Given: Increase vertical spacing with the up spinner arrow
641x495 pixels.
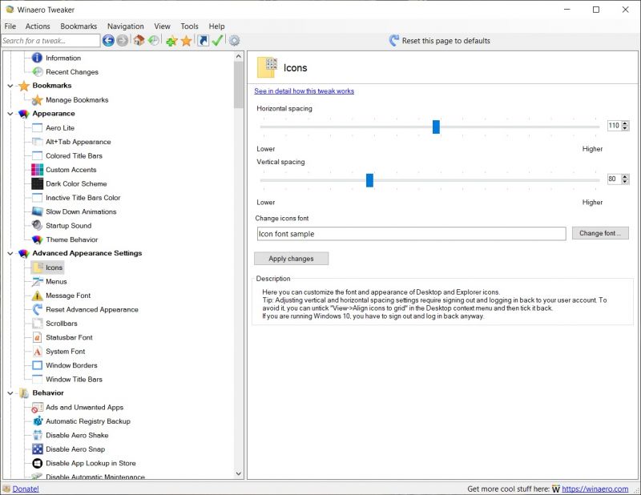Looking at the screenshot, I should (625, 176).
